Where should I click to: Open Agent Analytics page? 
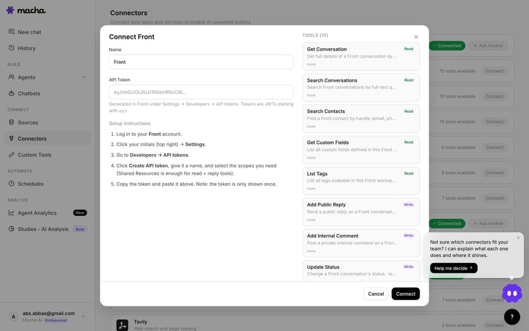pos(48,213)
